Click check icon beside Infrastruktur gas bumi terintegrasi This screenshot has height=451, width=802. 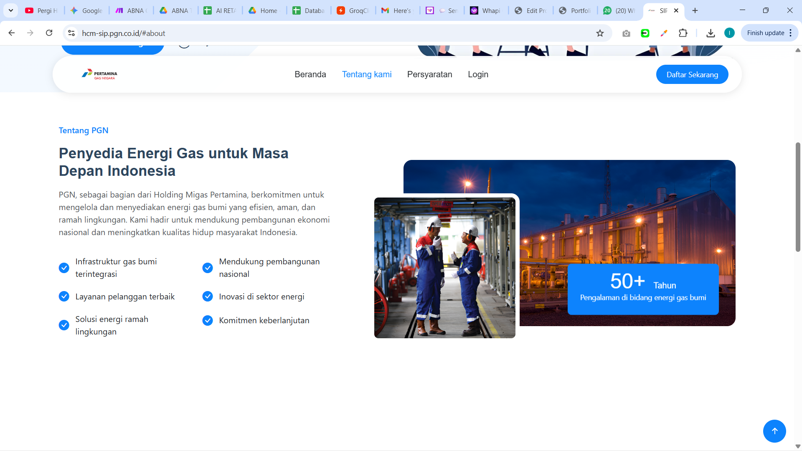point(64,268)
